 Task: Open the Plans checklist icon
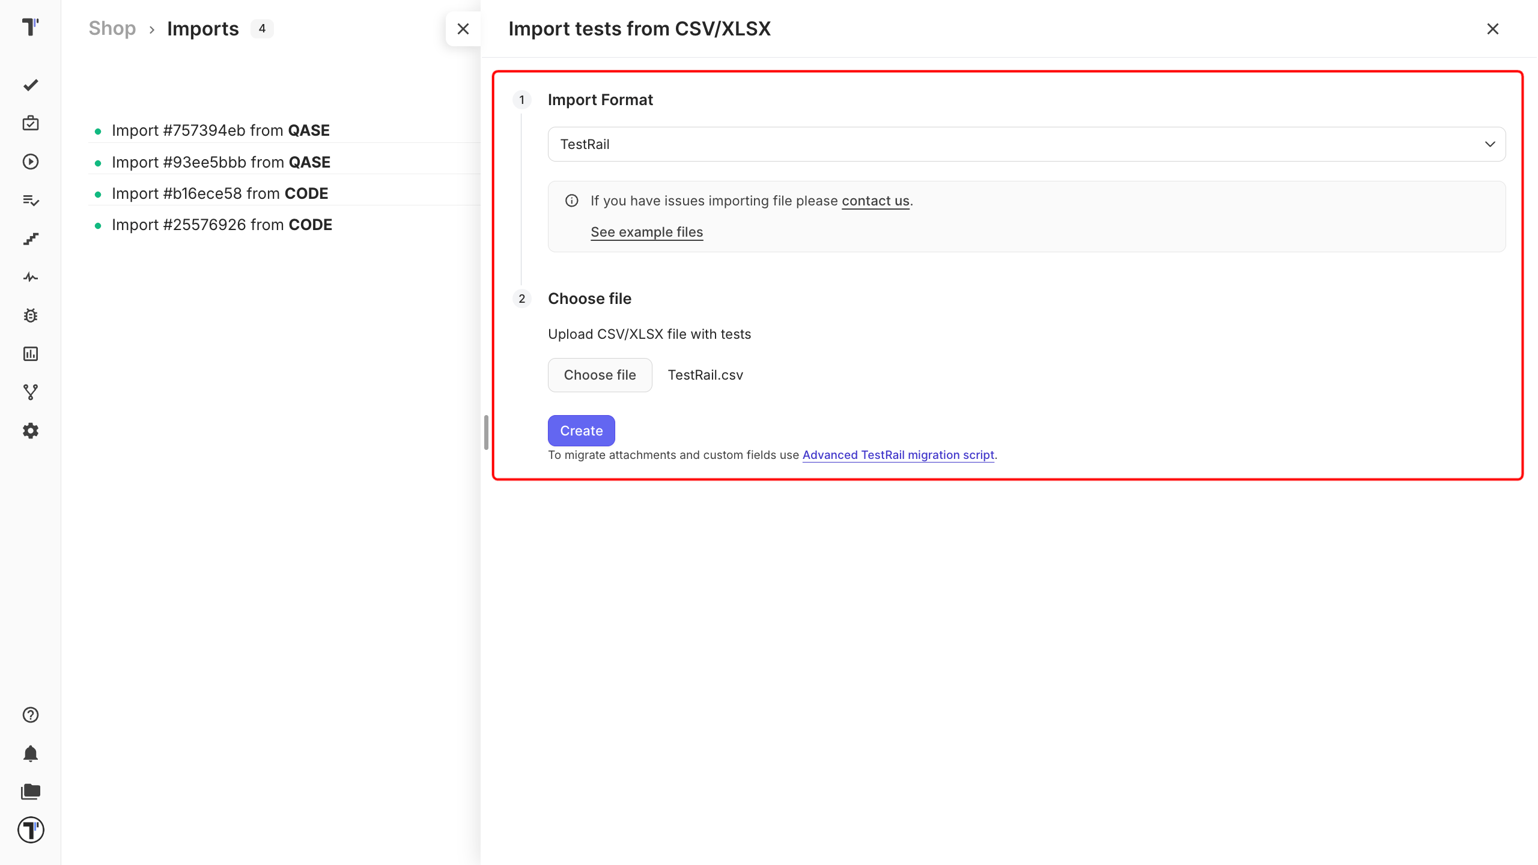31,200
